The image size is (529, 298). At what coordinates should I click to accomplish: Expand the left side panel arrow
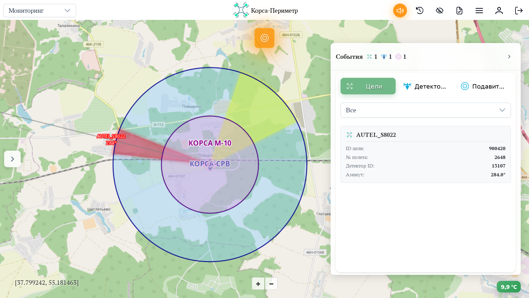click(12, 159)
